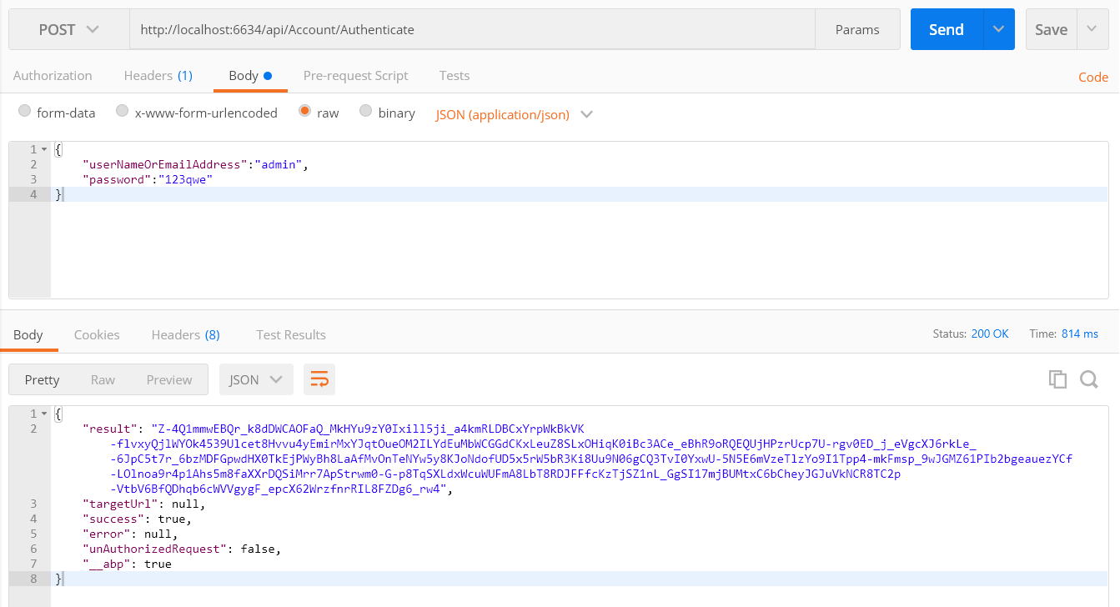Open the Pre-request Script tab

pos(356,75)
